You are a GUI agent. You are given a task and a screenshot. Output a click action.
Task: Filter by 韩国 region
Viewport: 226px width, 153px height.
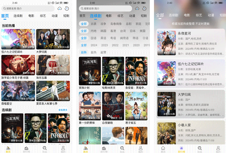point(103,31)
